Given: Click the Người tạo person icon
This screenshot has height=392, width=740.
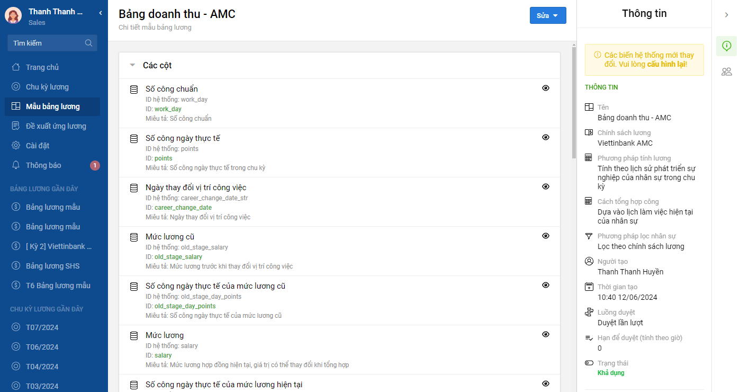Looking at the screenshot, I should point(589,261).
